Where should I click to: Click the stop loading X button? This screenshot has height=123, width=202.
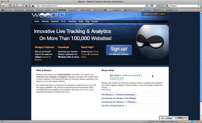pos(20,6)
